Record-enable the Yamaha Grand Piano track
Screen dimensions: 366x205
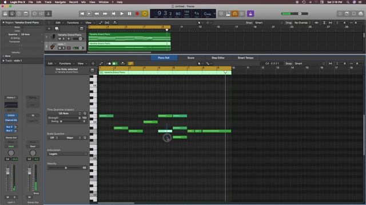pos(69,39)
